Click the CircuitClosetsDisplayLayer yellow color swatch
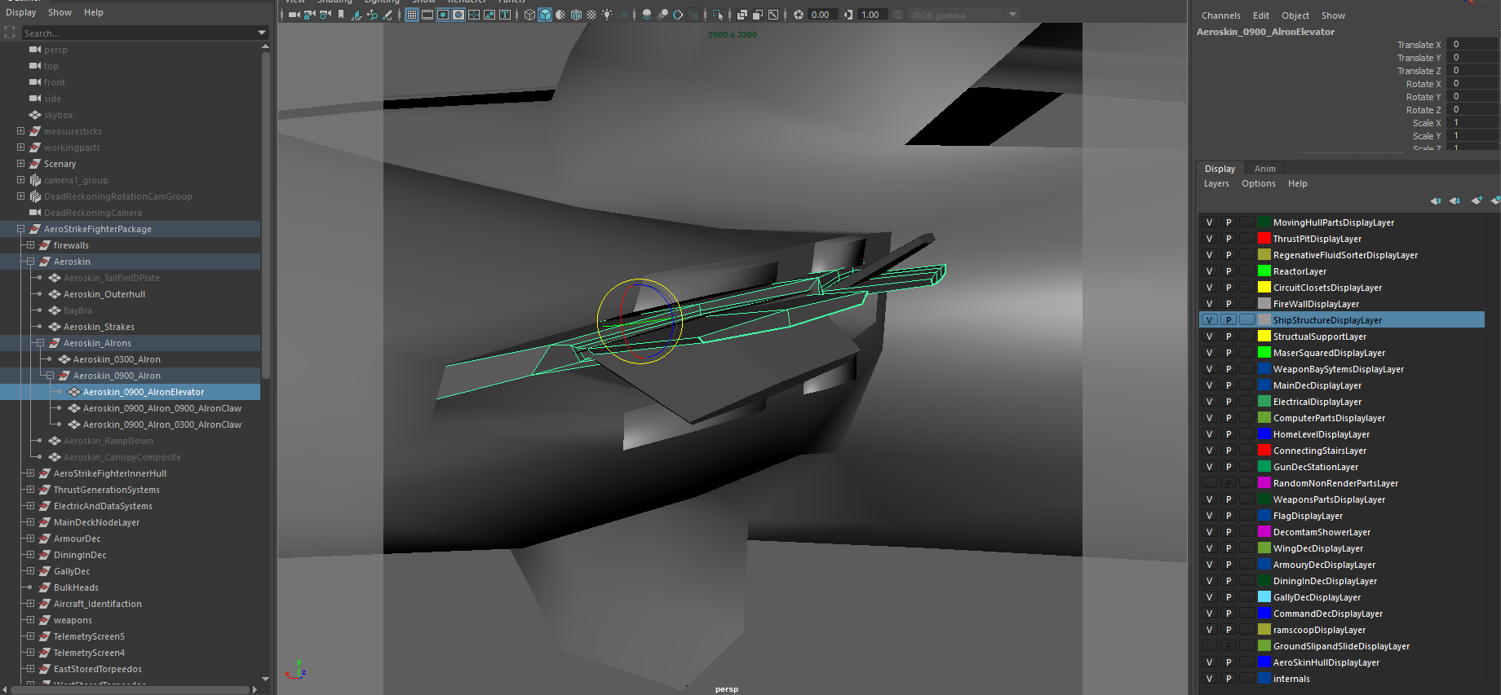Screen dimensions: 1501x695 1264,288
